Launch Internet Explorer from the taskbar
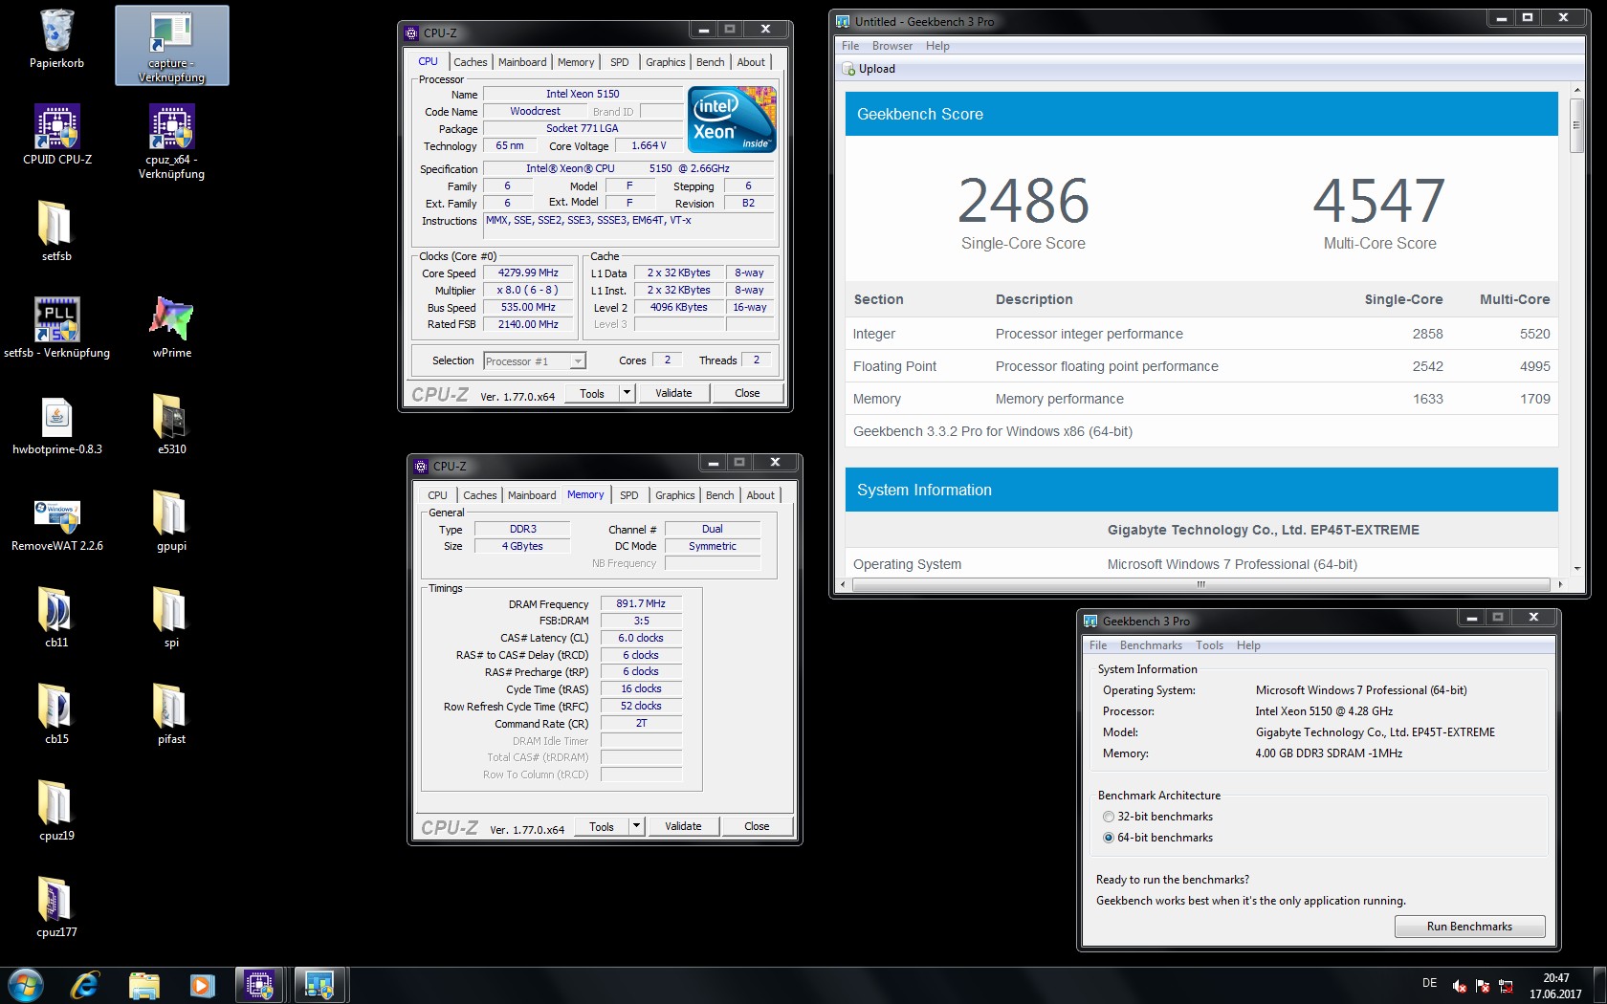 click(x=85, y=985)
